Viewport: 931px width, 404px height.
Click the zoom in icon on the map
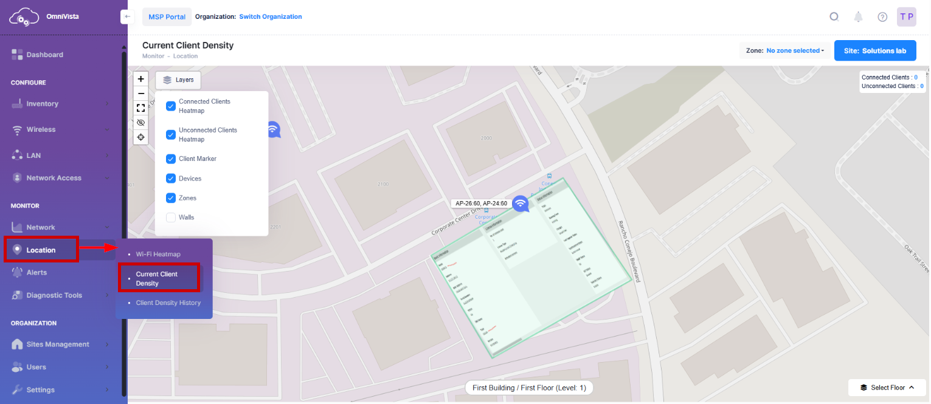tap(140, 78)
